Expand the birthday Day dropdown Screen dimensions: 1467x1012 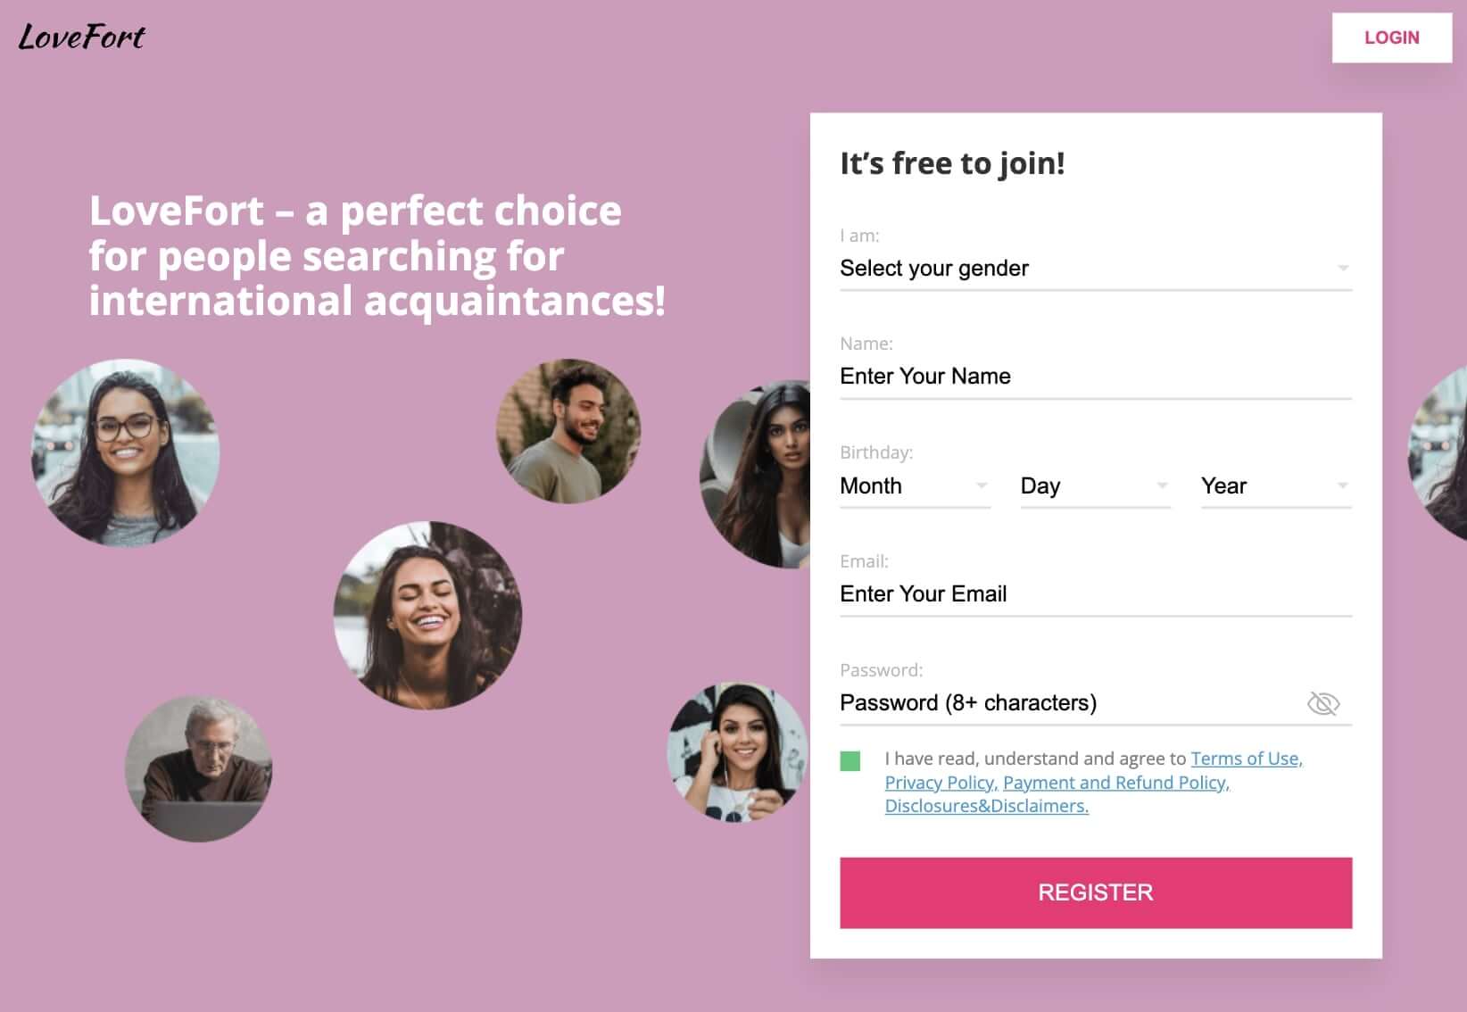coord(1095,485)
